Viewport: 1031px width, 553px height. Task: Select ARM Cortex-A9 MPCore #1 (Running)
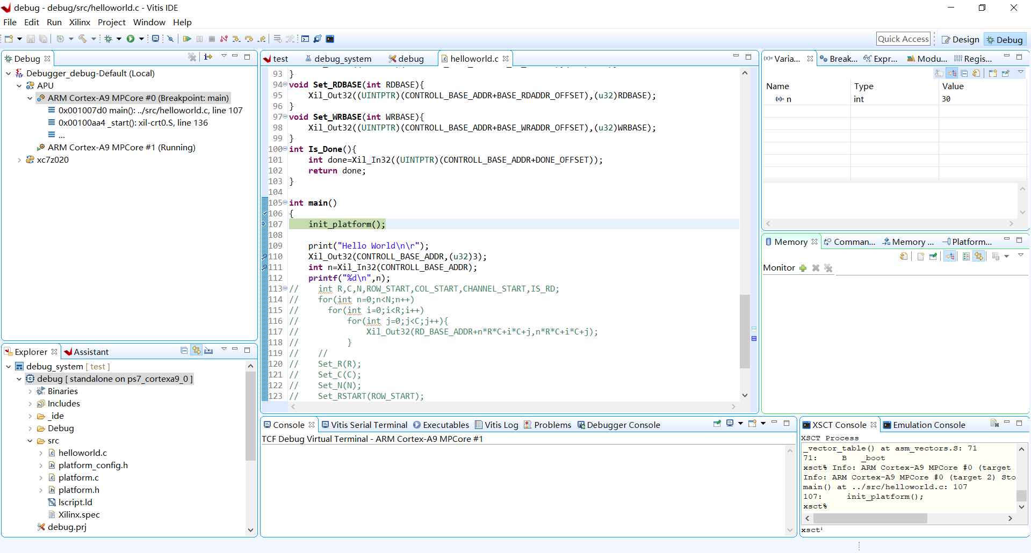pyautogui.click(x=121, y=148)
